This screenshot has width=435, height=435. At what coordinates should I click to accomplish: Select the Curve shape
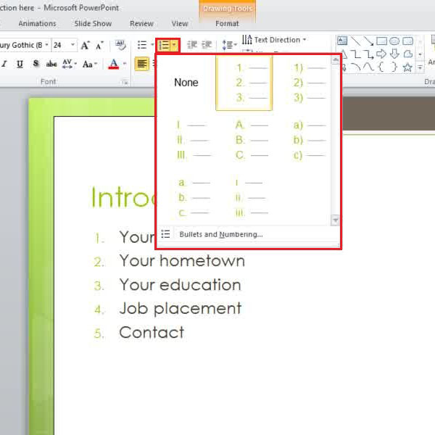(369, 67)
